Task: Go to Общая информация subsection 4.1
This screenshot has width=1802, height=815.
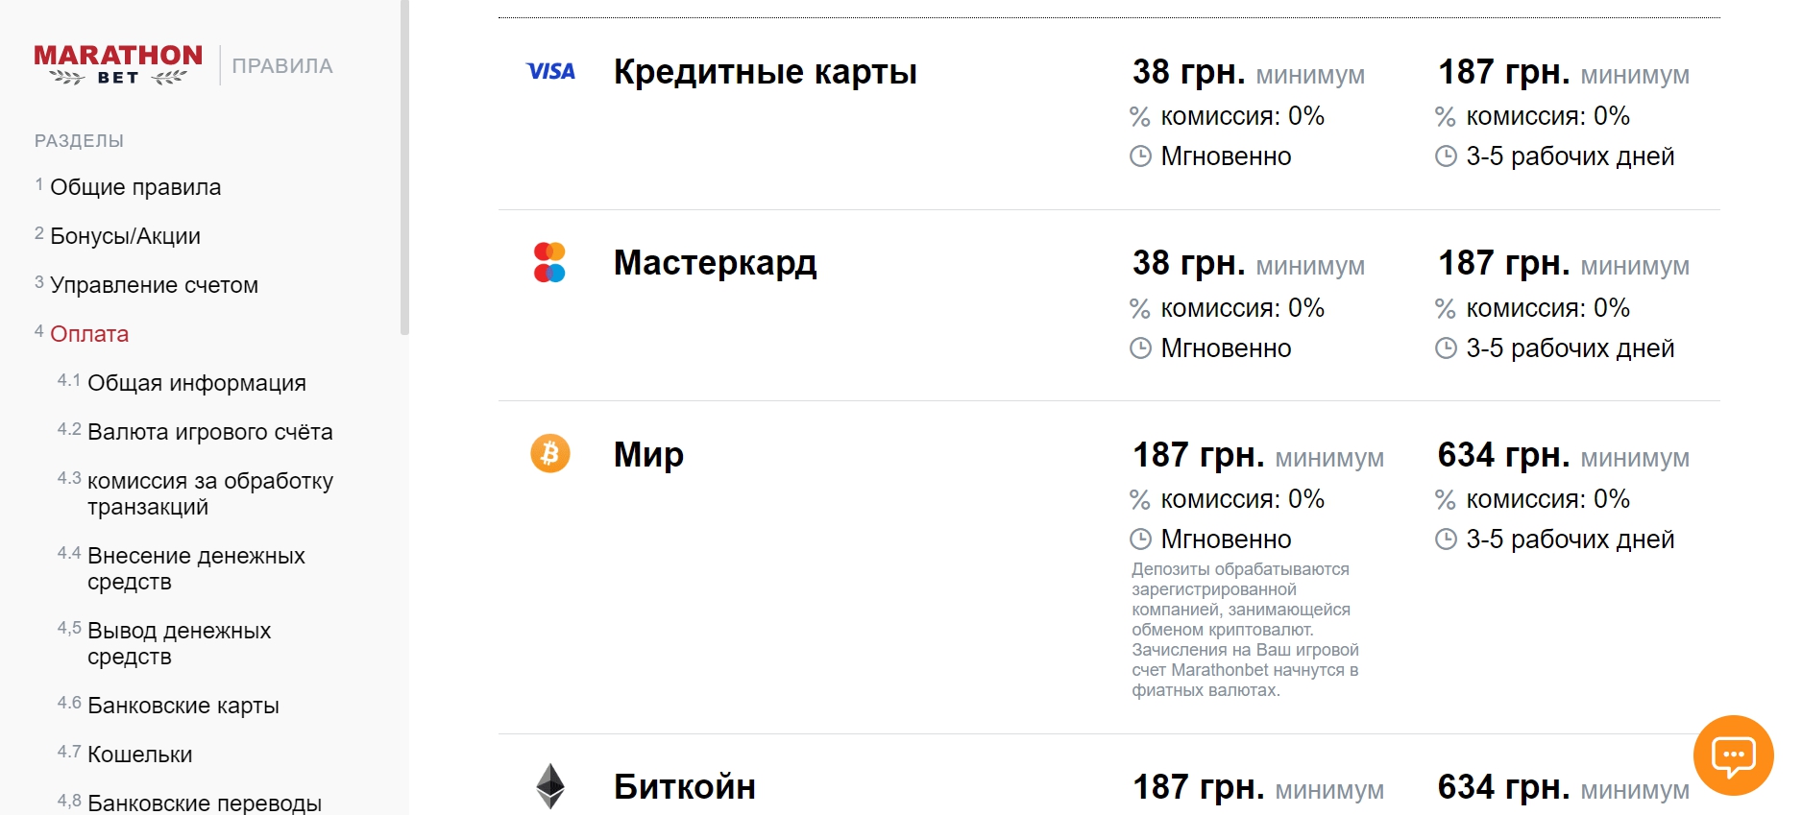Action: pos(197,382)
